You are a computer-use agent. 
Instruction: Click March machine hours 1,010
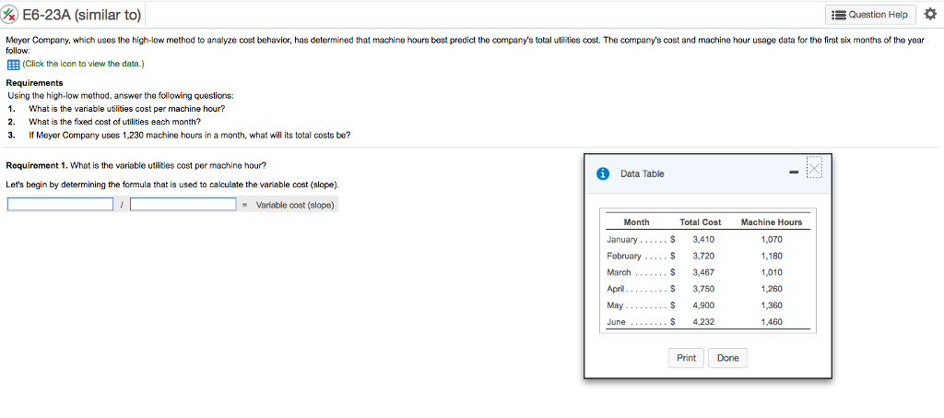pos(772,272)
